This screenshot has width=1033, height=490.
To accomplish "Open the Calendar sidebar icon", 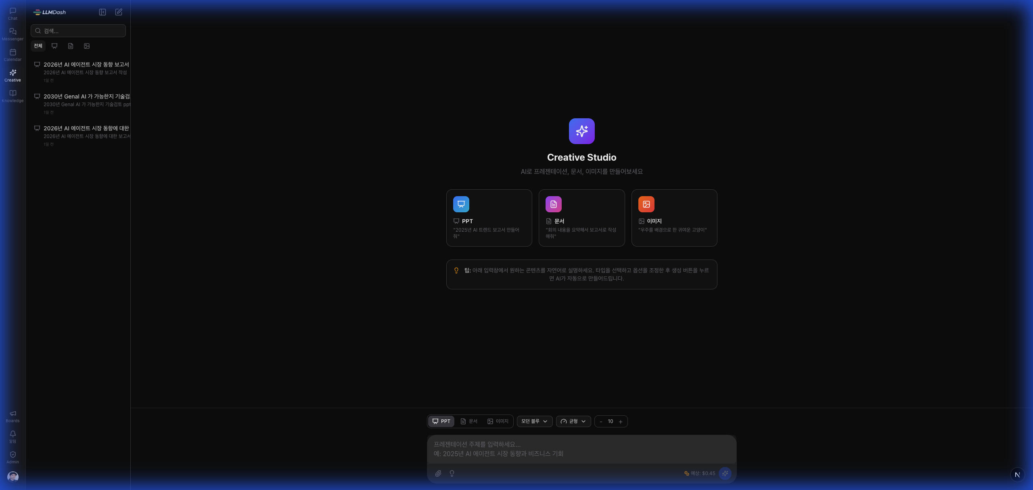I will pos(13,54).
